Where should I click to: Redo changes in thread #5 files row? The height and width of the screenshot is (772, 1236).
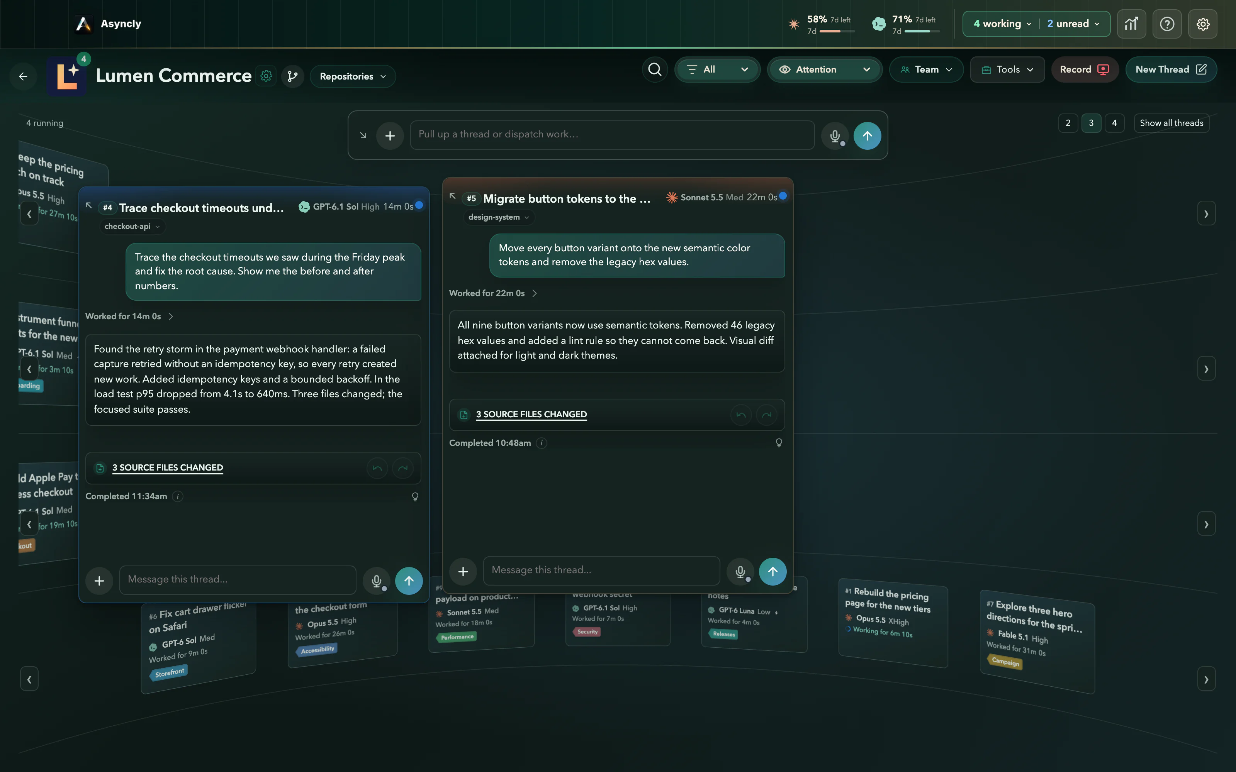767,415
